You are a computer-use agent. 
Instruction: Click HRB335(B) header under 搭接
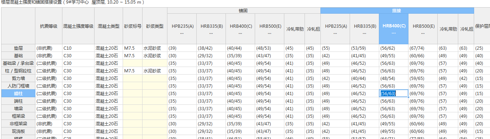pyautogui.click(x=364, y=29)
